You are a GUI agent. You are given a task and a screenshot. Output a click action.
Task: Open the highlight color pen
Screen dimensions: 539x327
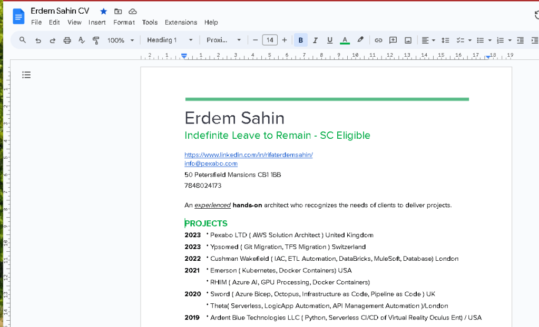(x=360, y=40)
